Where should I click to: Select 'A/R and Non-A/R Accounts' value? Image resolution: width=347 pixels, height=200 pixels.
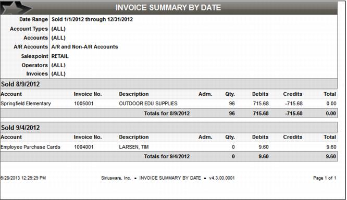(x=84, y=47)
